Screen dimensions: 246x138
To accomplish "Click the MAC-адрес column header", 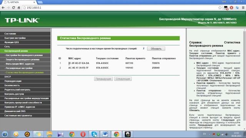I will click(x=75, y=58).
